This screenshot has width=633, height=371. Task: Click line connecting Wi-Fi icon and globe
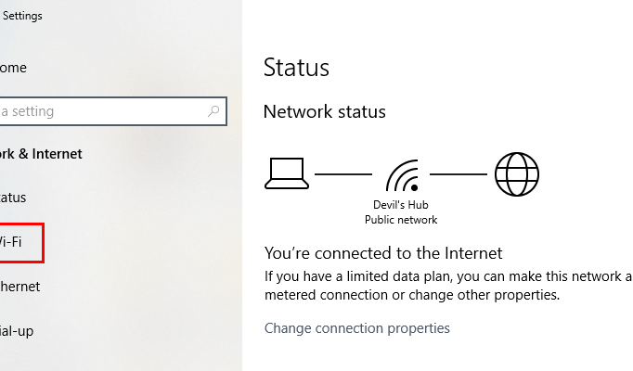(x=459, y=174)
